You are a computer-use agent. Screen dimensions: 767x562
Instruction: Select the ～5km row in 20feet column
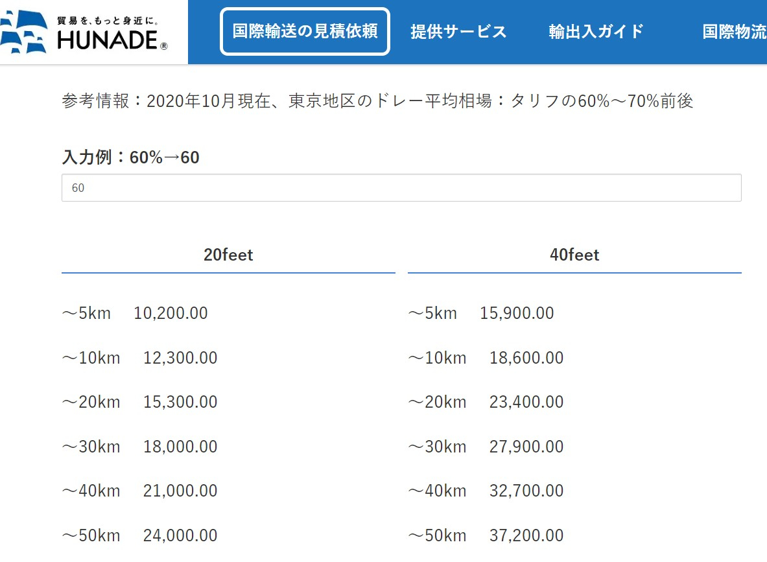[86, 312]
